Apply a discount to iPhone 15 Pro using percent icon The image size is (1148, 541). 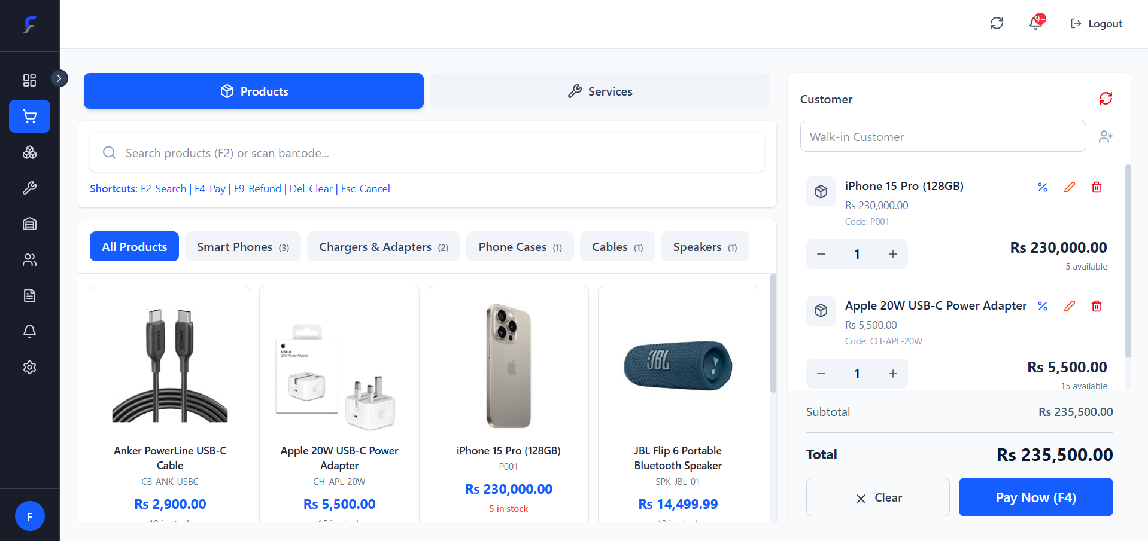tap(1042, 187)
